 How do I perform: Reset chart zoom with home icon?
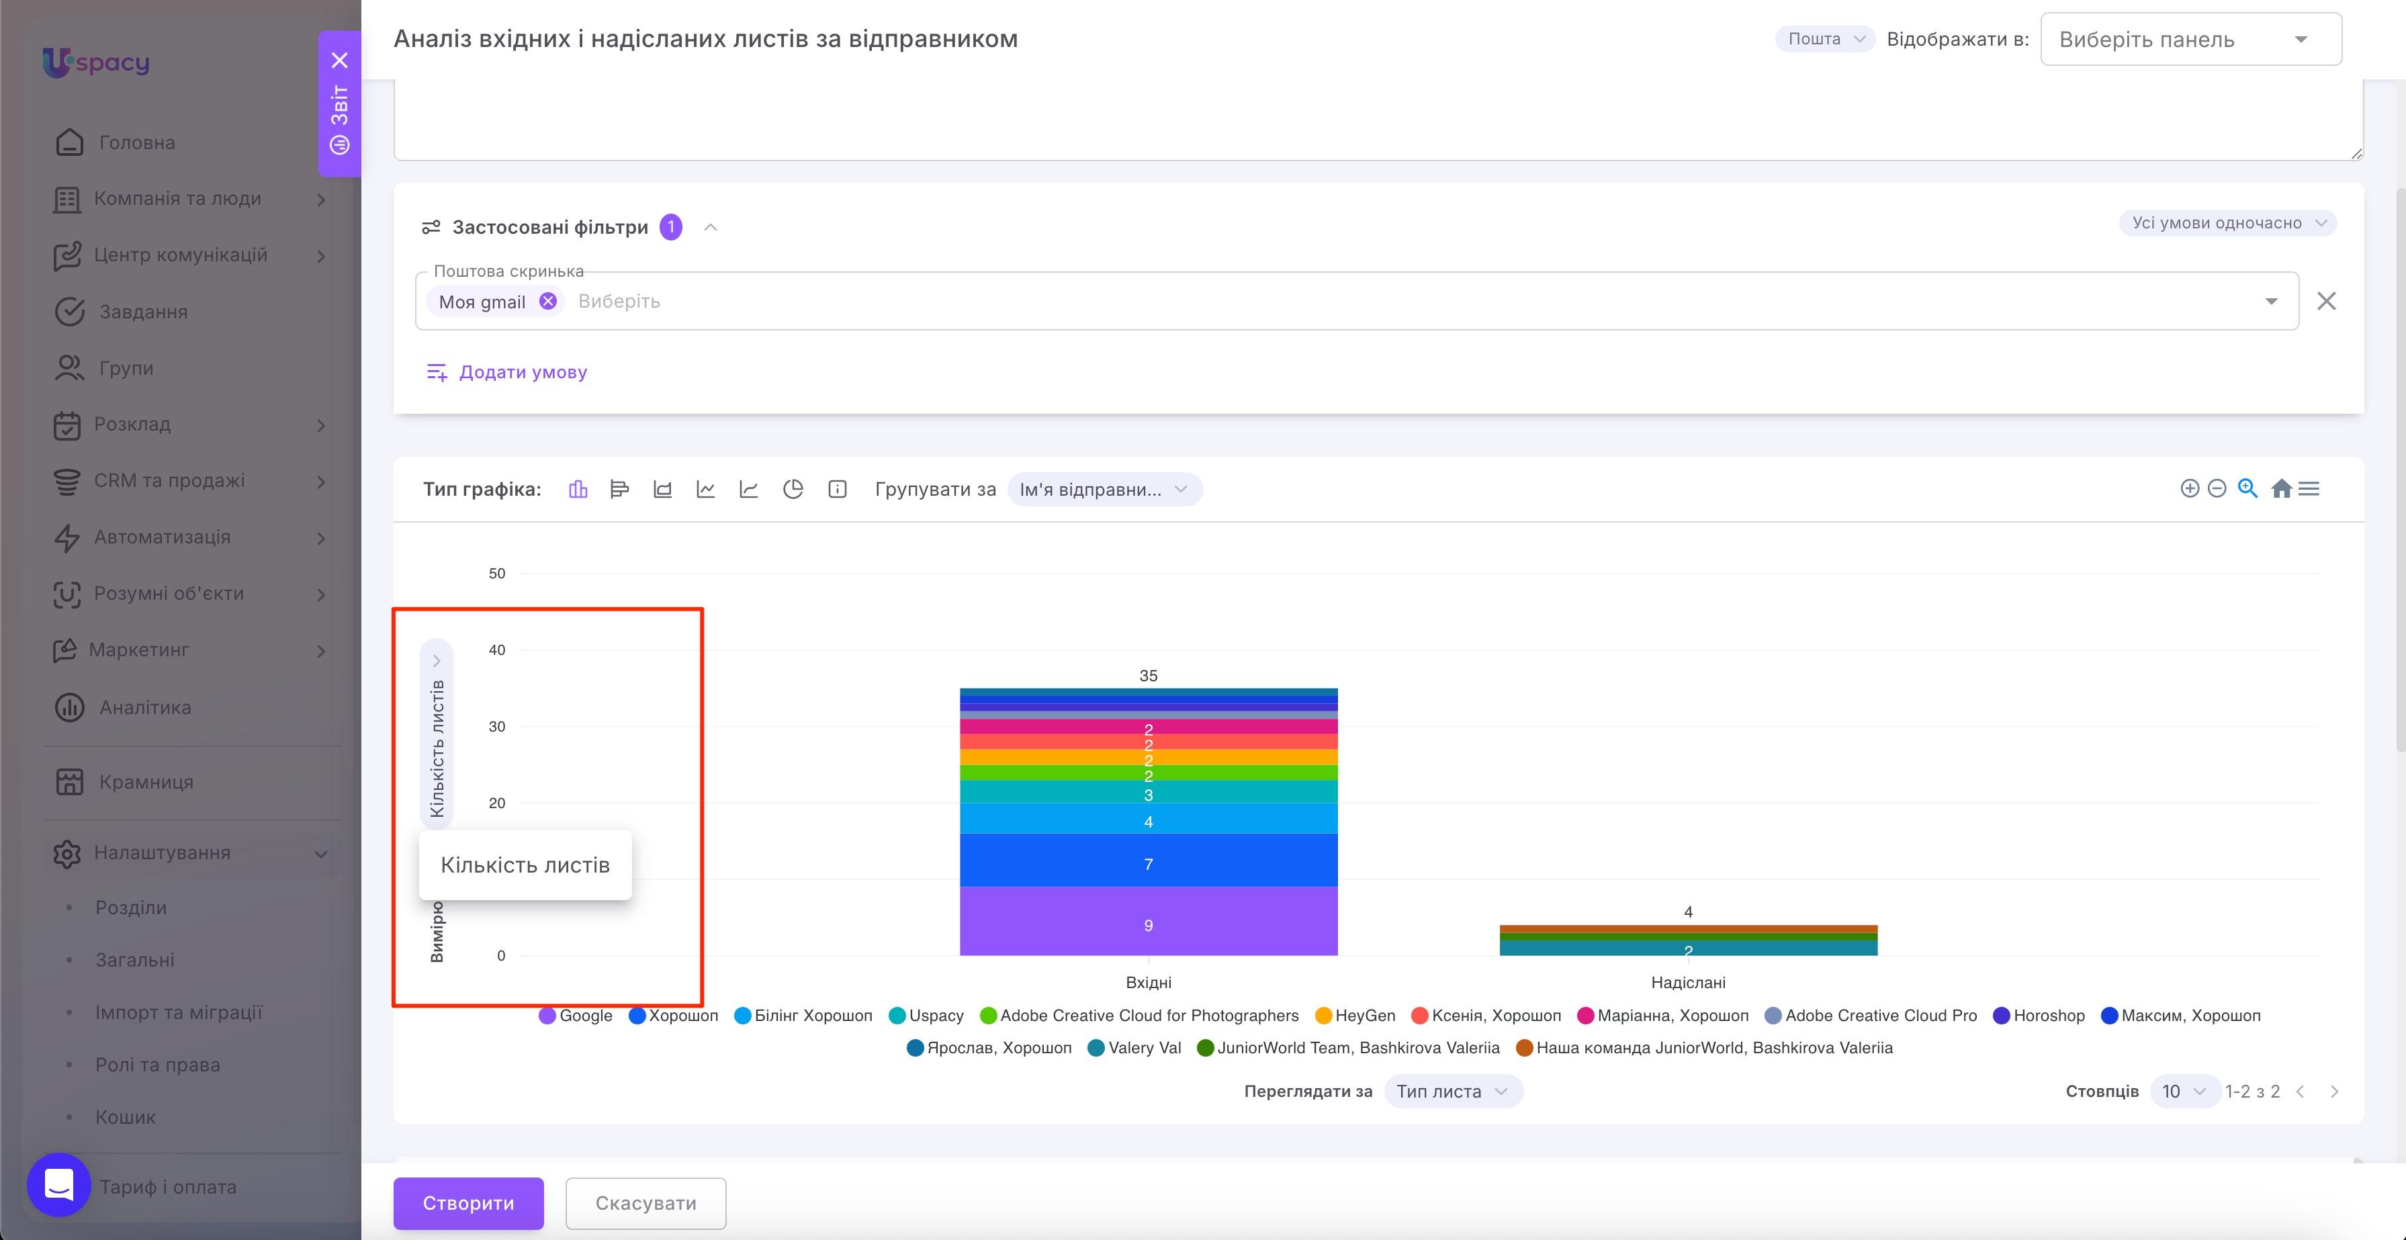pyautogui.click(x=2281, y=488)
